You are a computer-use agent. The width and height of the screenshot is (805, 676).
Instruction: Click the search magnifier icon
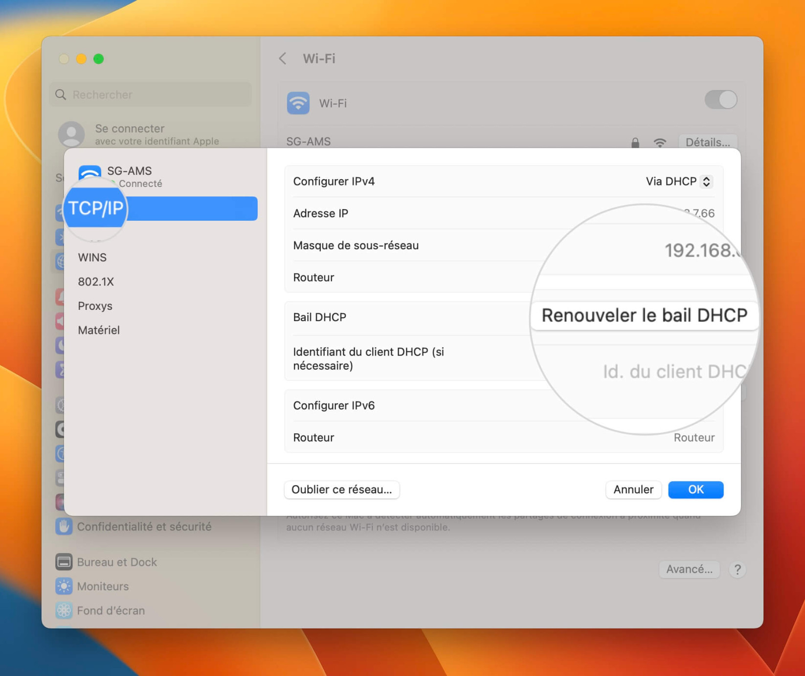pyautogui.click(x=61, y=94)
